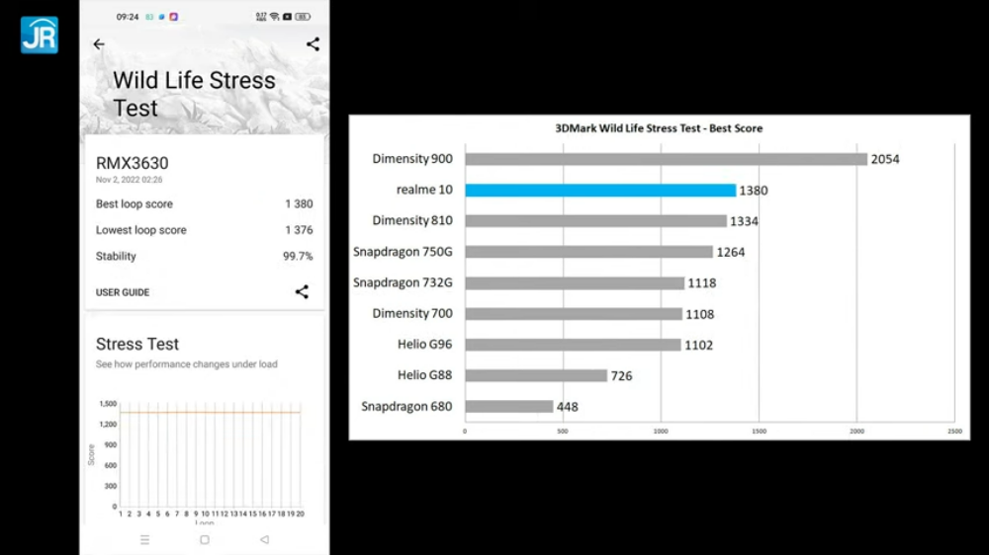Tap the Android home square icon
Viewport: 989px width, 555px height.
click(205, 540)
